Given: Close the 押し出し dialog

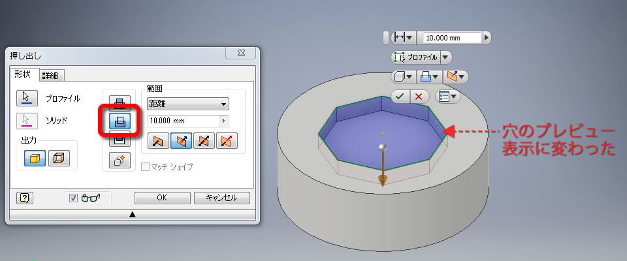Looking at the screenshot, I should 241,53.
